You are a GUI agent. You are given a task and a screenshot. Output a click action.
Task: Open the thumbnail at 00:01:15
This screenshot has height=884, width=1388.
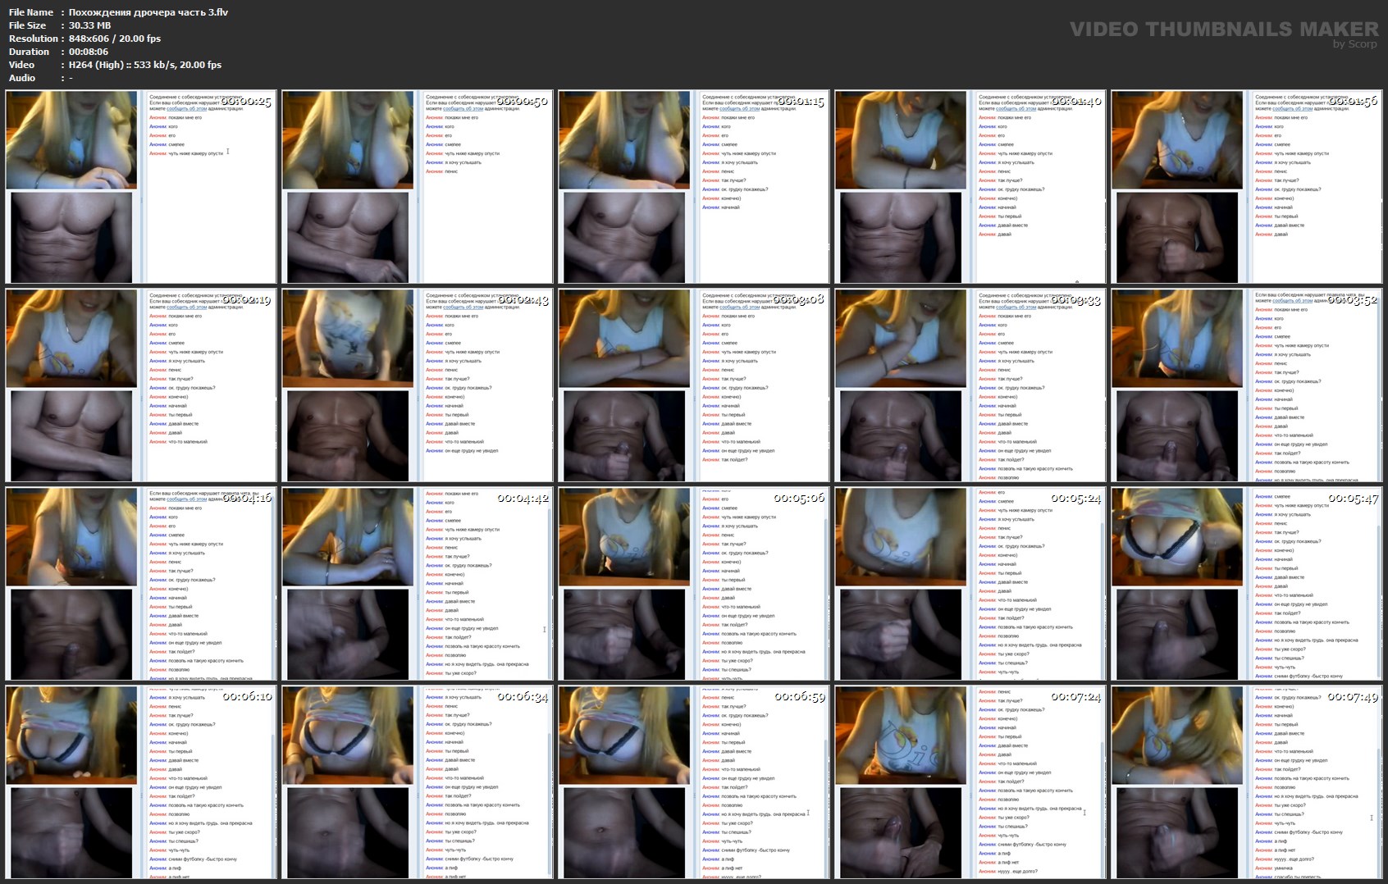(694, 187)
